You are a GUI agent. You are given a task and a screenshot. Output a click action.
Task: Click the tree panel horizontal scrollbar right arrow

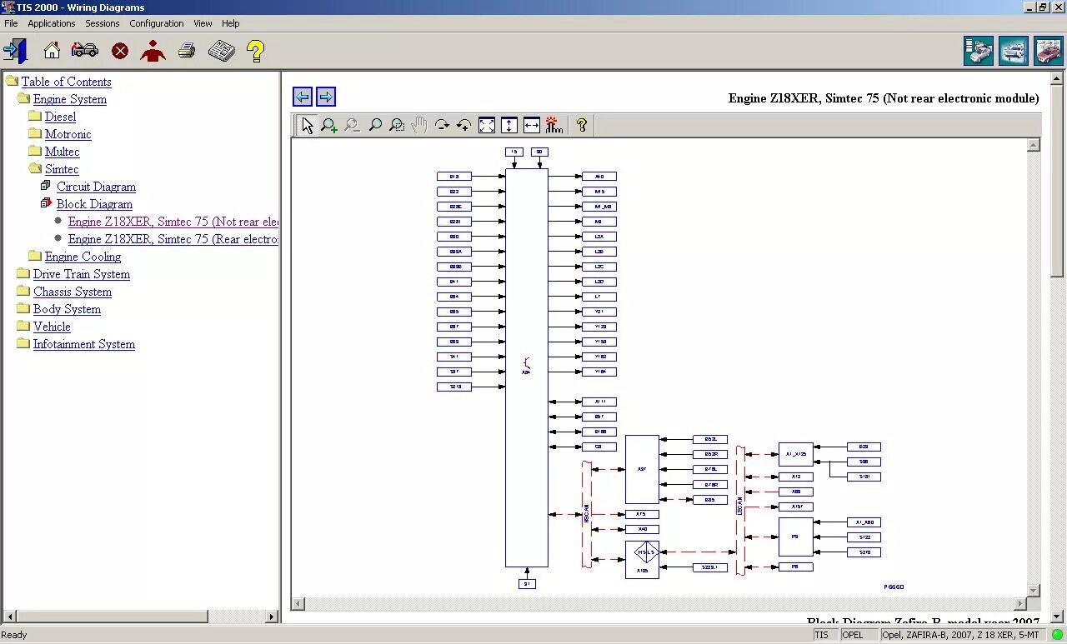coord(271,617)
